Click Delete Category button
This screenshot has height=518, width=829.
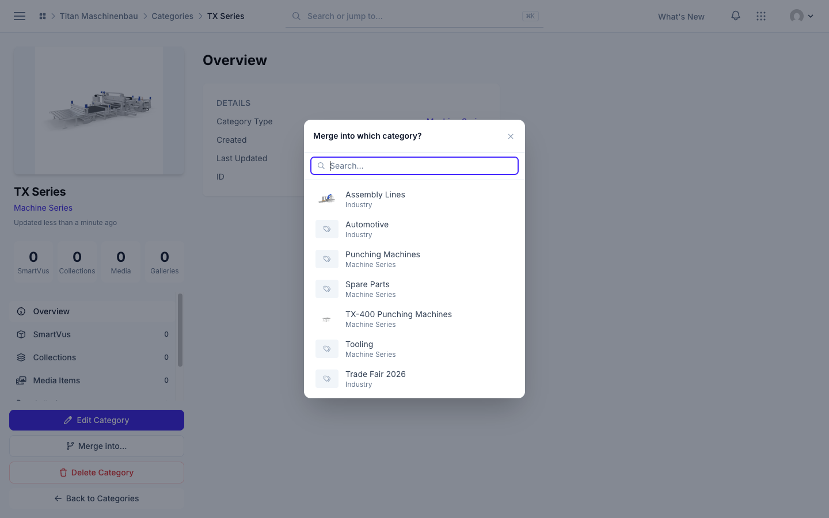click(97, 473)
